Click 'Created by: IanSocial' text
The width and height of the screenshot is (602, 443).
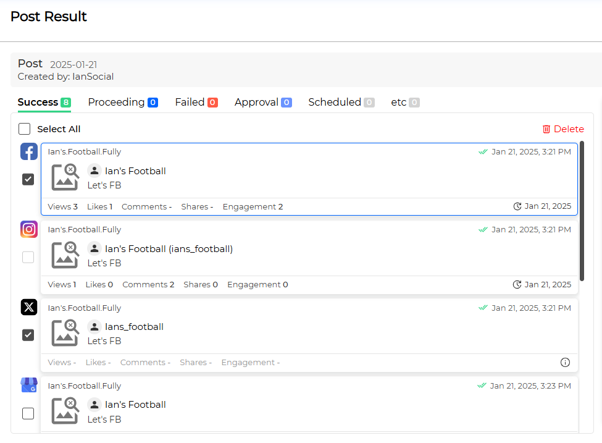pyautogui.click(x=65, y=77)
